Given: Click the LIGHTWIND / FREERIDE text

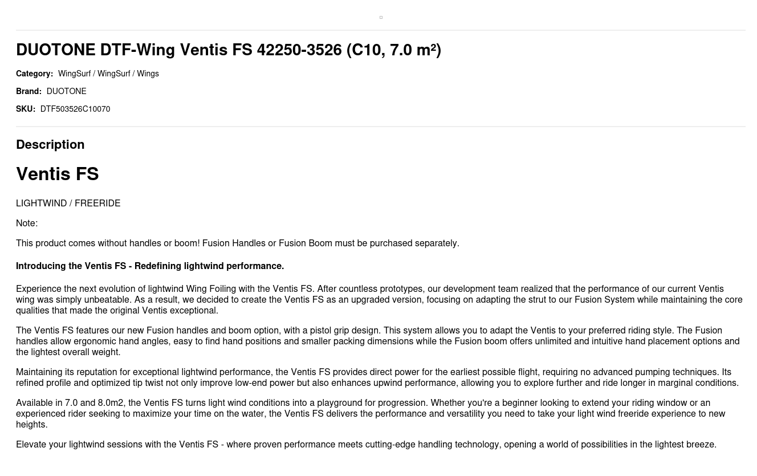Looking at the screenshot, I should pyautogui.click(x=68, y=204).
